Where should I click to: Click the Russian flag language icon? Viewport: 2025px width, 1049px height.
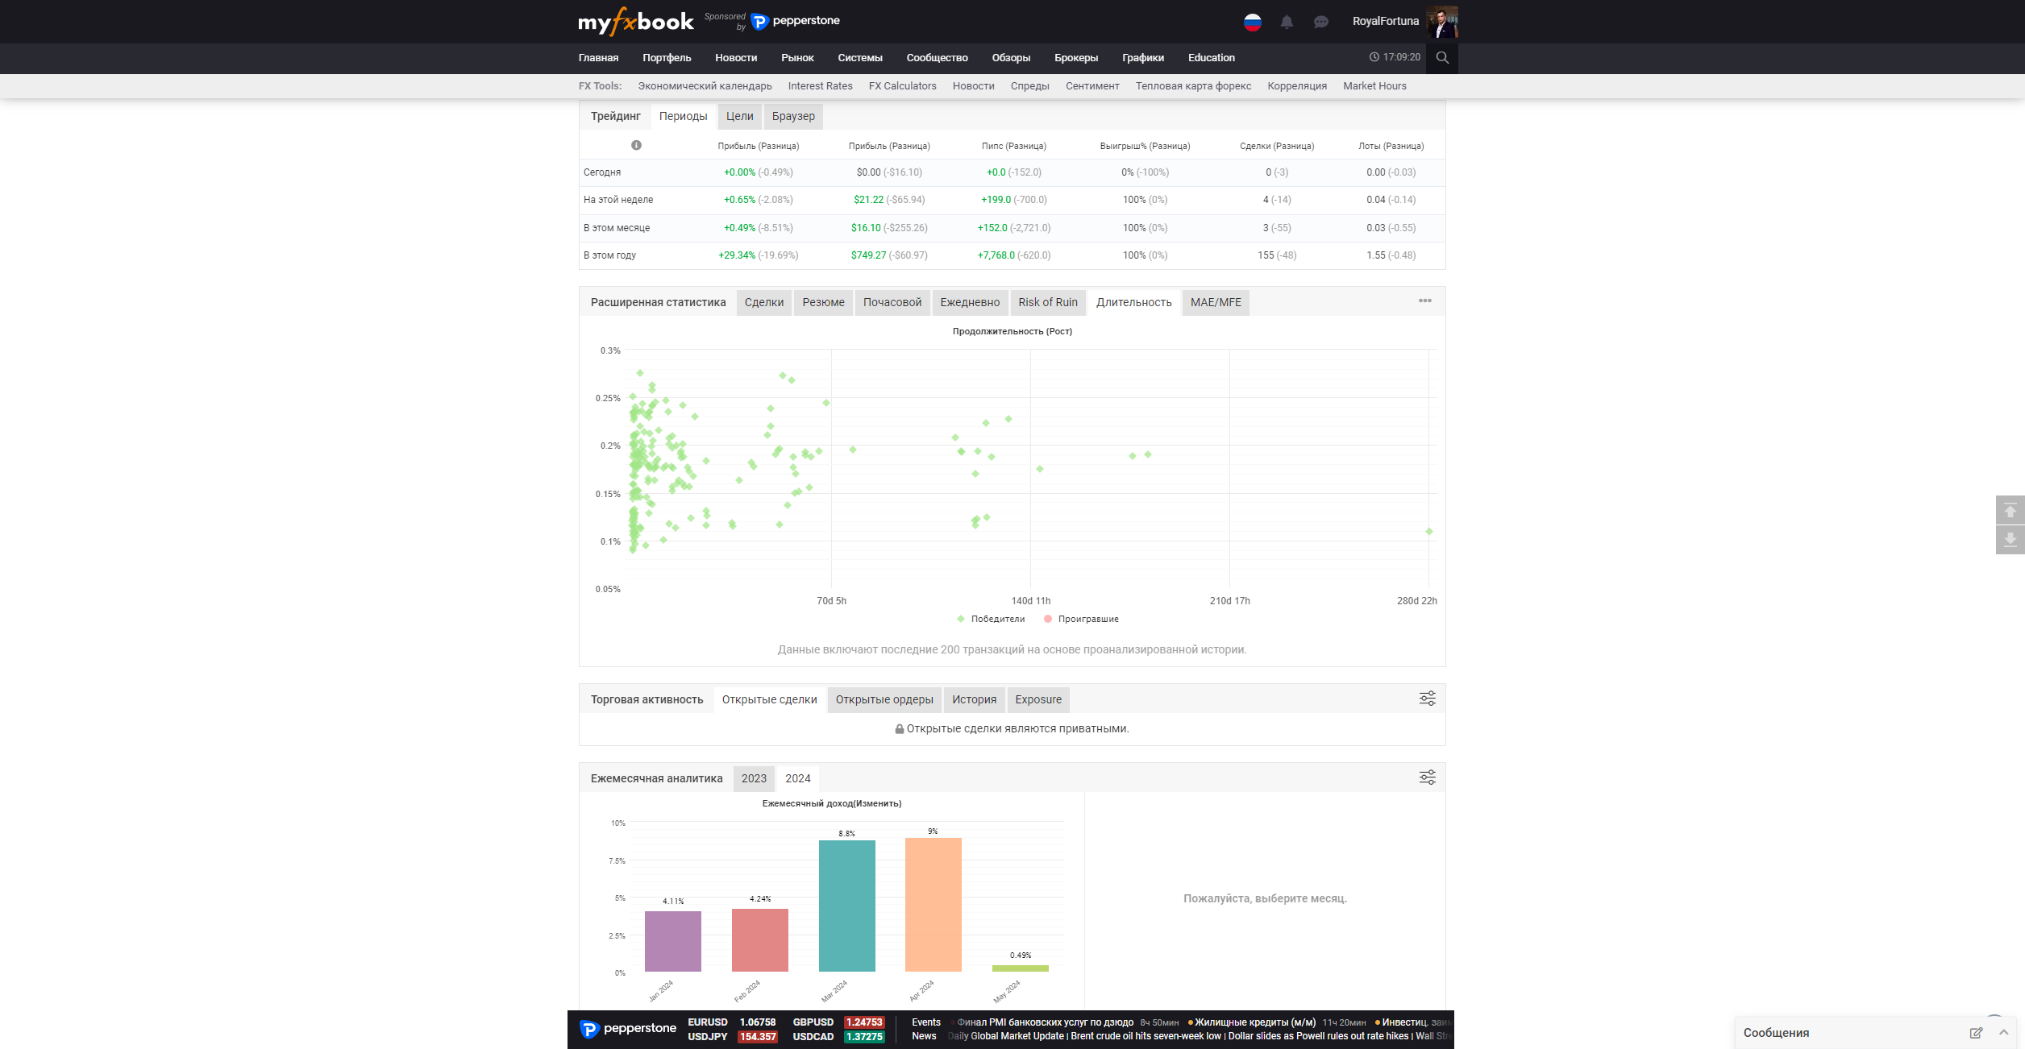[1252, 23]
